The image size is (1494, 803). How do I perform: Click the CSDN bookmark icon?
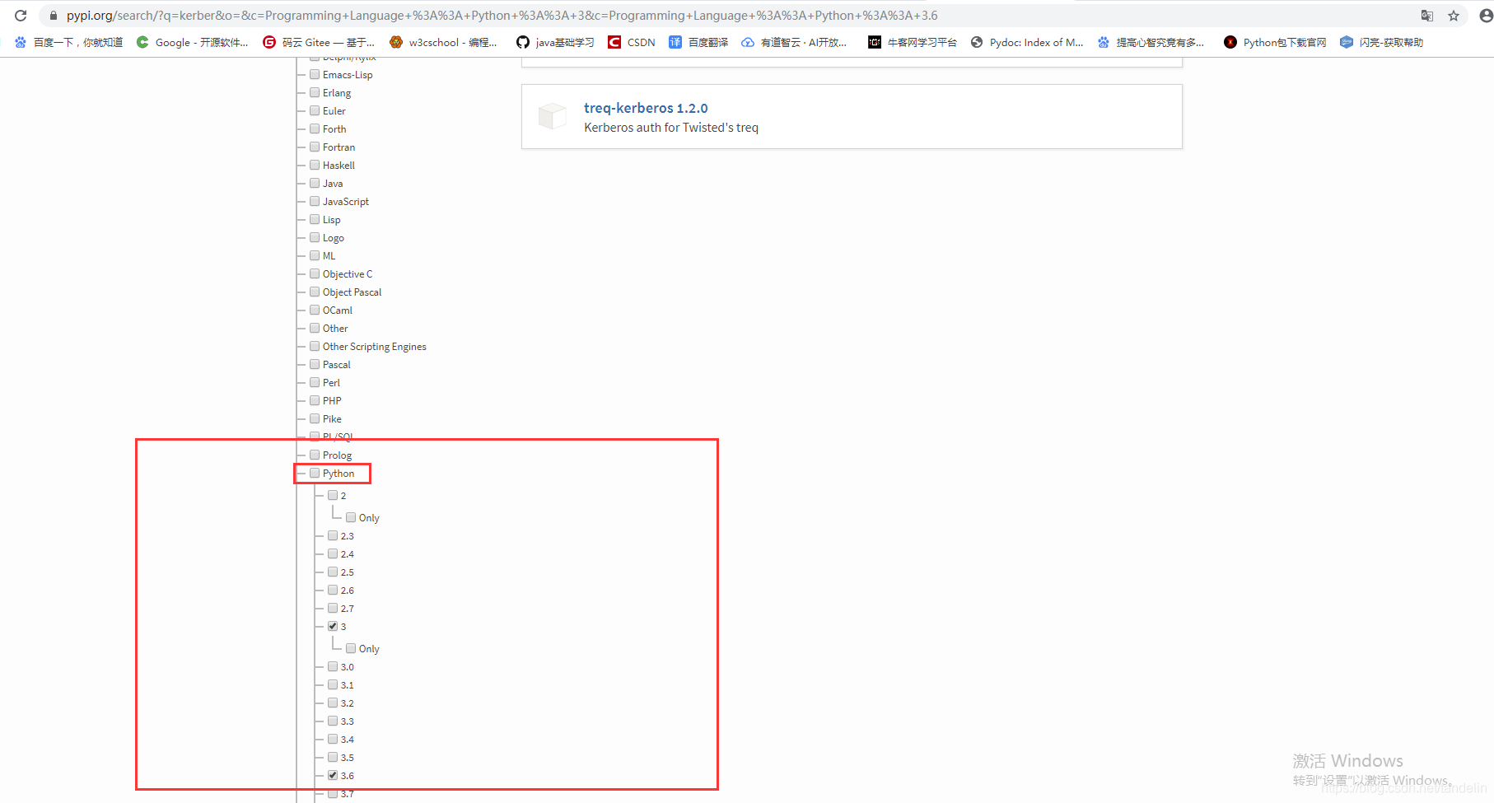click(x=614, y=42)
